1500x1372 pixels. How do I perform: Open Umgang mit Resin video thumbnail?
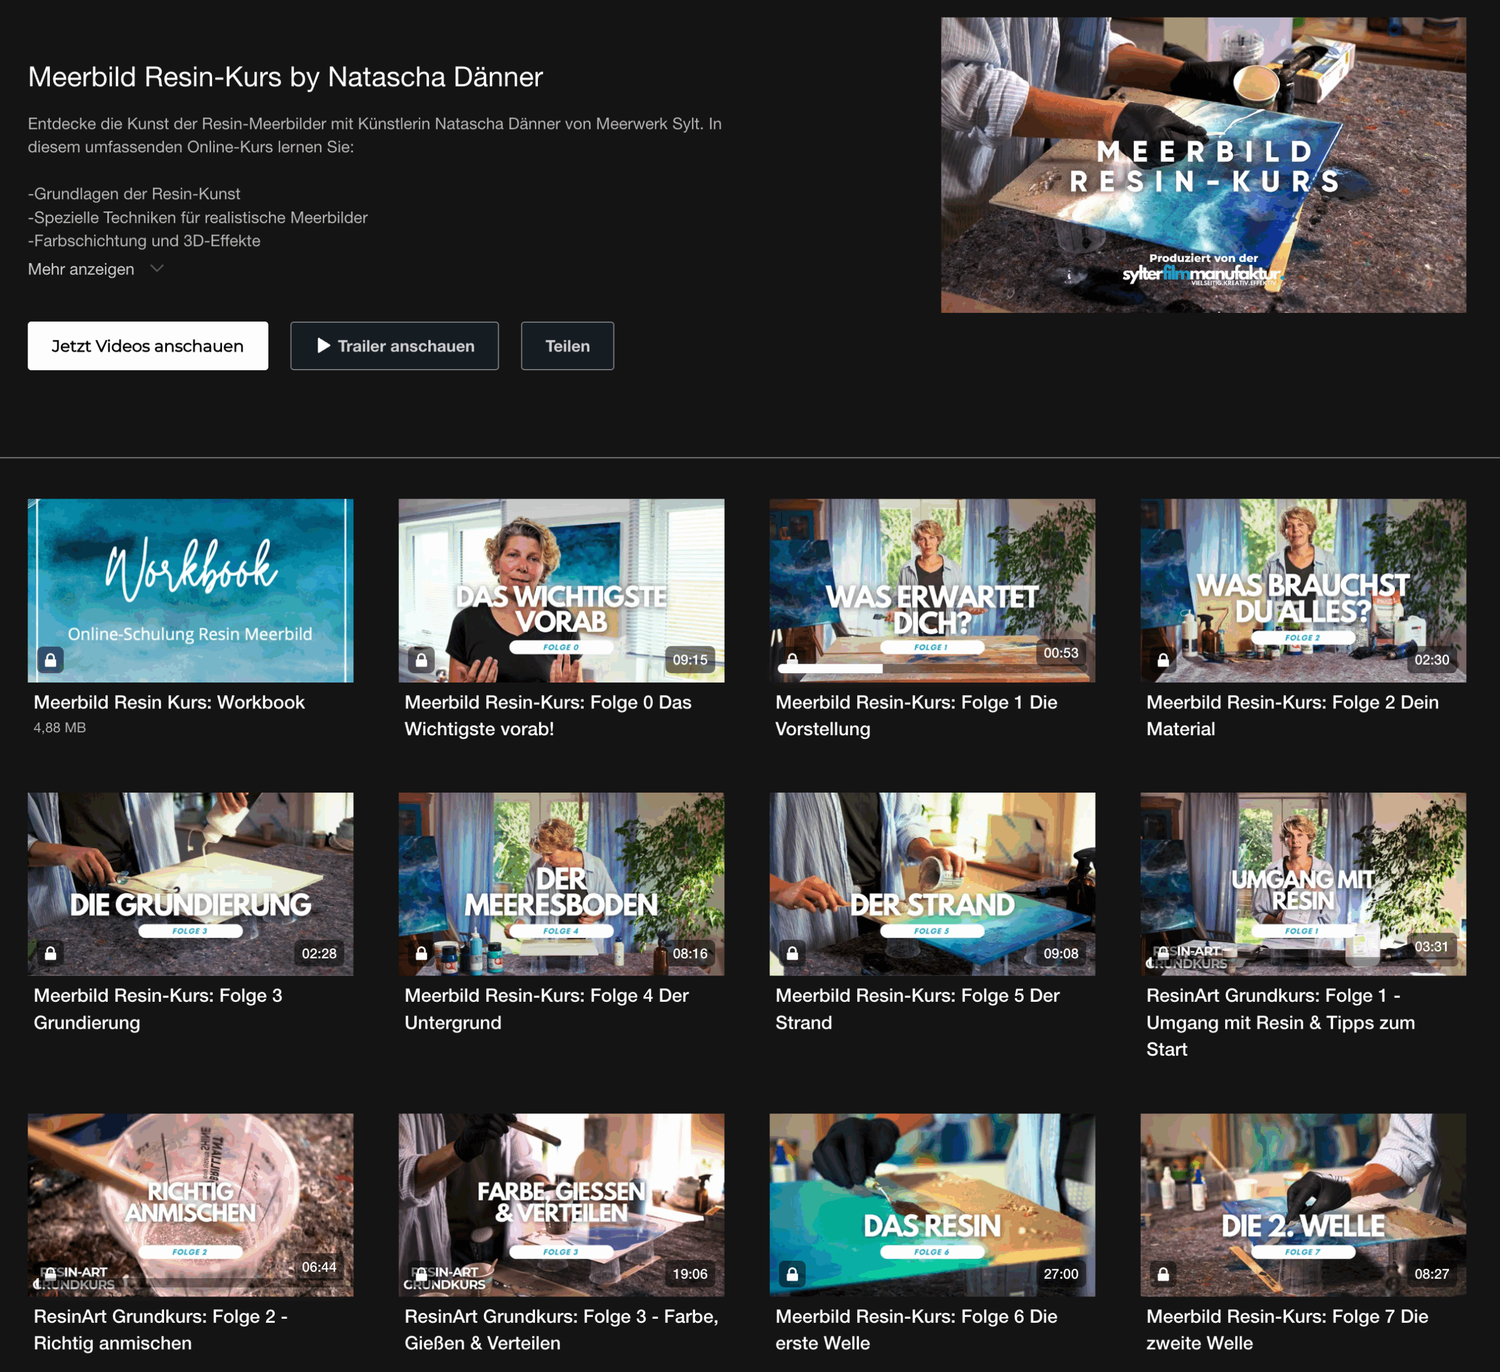point(1303,883)
